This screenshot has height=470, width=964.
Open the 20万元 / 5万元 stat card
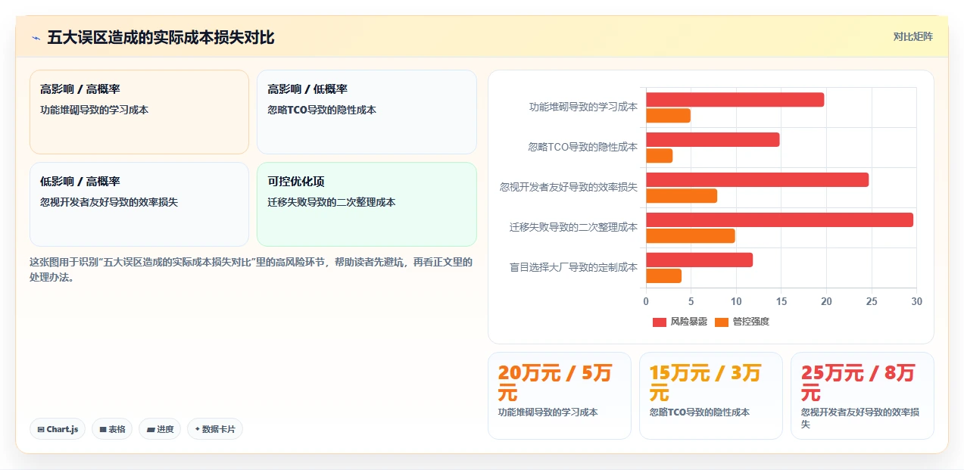coord(560,395)
